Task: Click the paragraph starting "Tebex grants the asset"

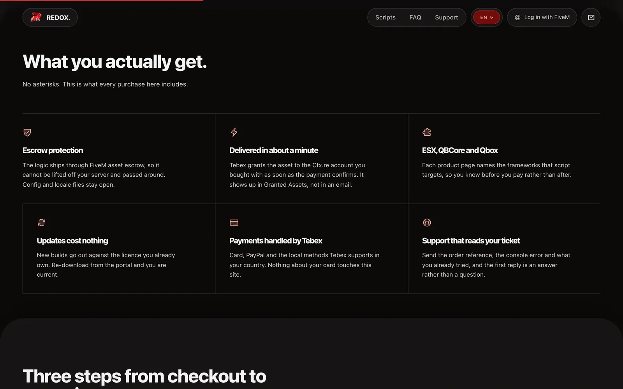Action: point(297,175)
